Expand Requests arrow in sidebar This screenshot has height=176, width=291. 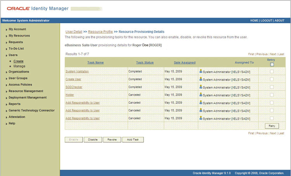(7, 42)
